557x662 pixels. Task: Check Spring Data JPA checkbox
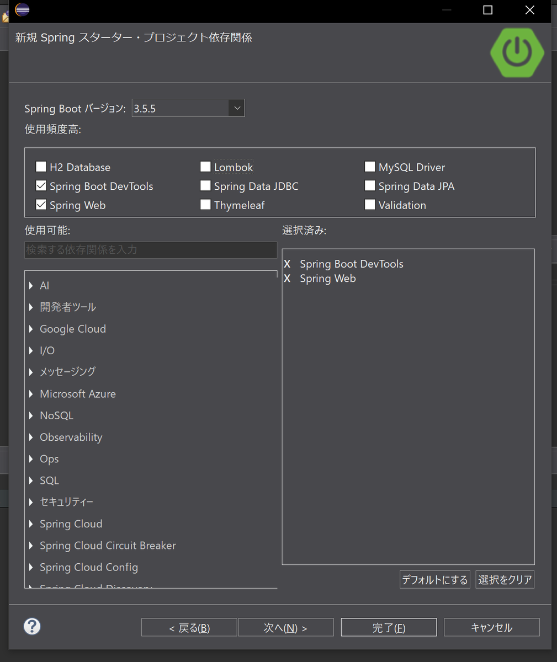coord(370,186)
